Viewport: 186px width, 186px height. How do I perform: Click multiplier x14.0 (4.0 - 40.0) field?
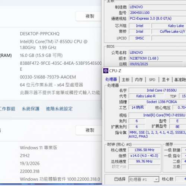144,156
